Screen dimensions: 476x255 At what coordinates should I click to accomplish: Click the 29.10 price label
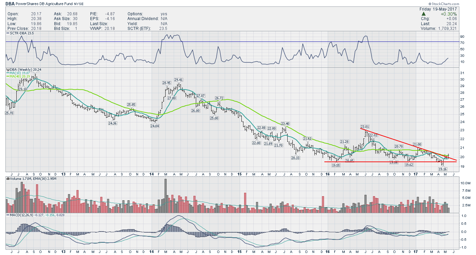click(23, 89)
